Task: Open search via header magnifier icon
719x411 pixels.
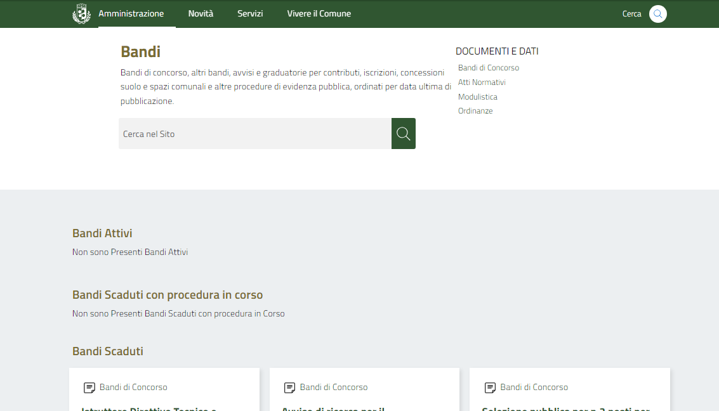Action: pyautogui.click(x=657, y=14)
